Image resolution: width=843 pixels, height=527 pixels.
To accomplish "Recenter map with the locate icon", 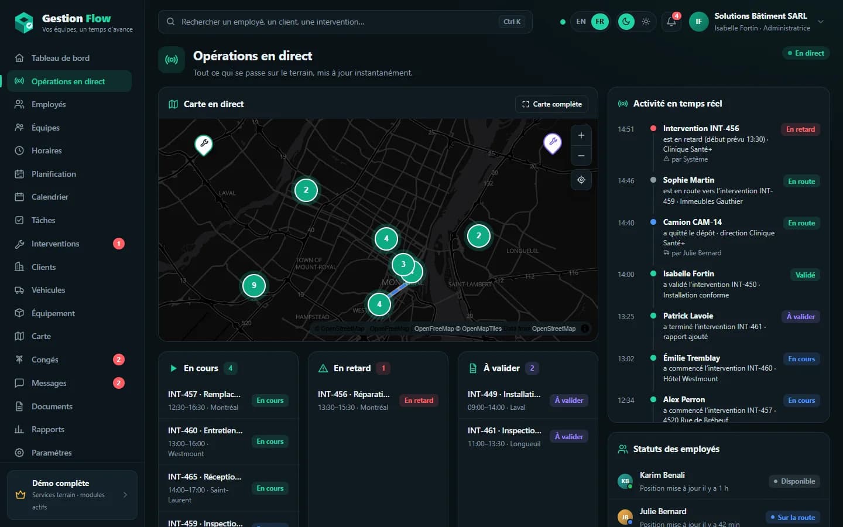I will click(x=581, y=180).
